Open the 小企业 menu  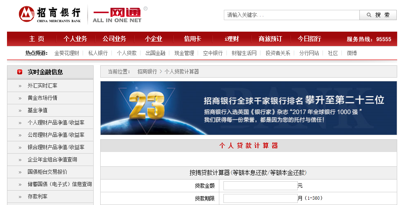click(154, 39)
